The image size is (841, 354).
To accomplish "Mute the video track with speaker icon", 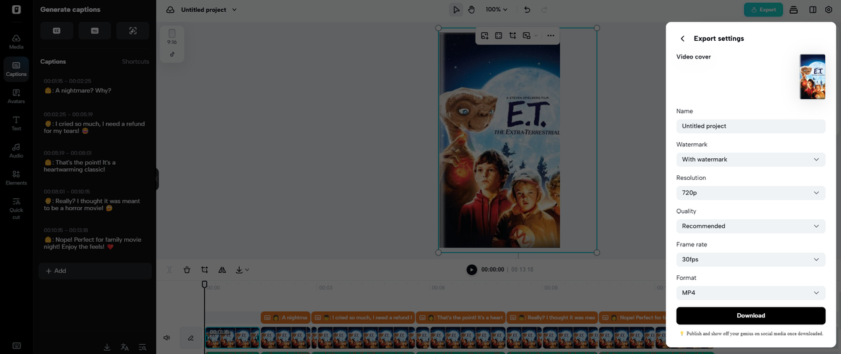I will [x=167, y=338].
